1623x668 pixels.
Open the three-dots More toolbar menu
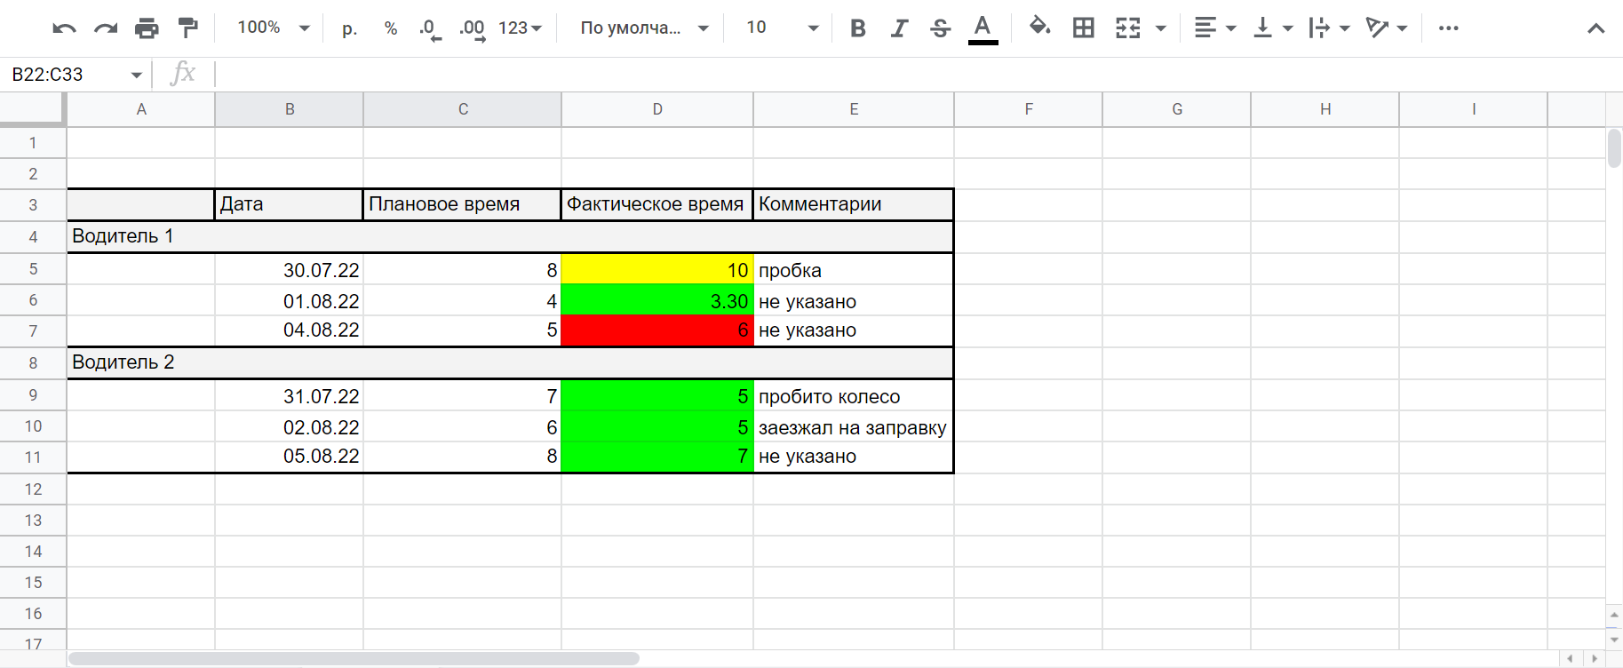pyautogui.click(x=1448, y=28)
